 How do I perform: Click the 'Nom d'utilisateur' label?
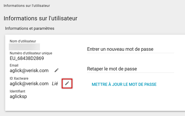(23, 41)
